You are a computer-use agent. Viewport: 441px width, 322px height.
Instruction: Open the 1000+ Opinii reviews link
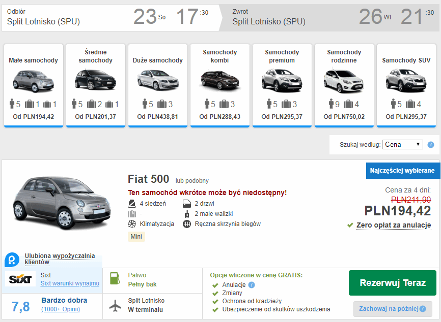tap(61, 309)
